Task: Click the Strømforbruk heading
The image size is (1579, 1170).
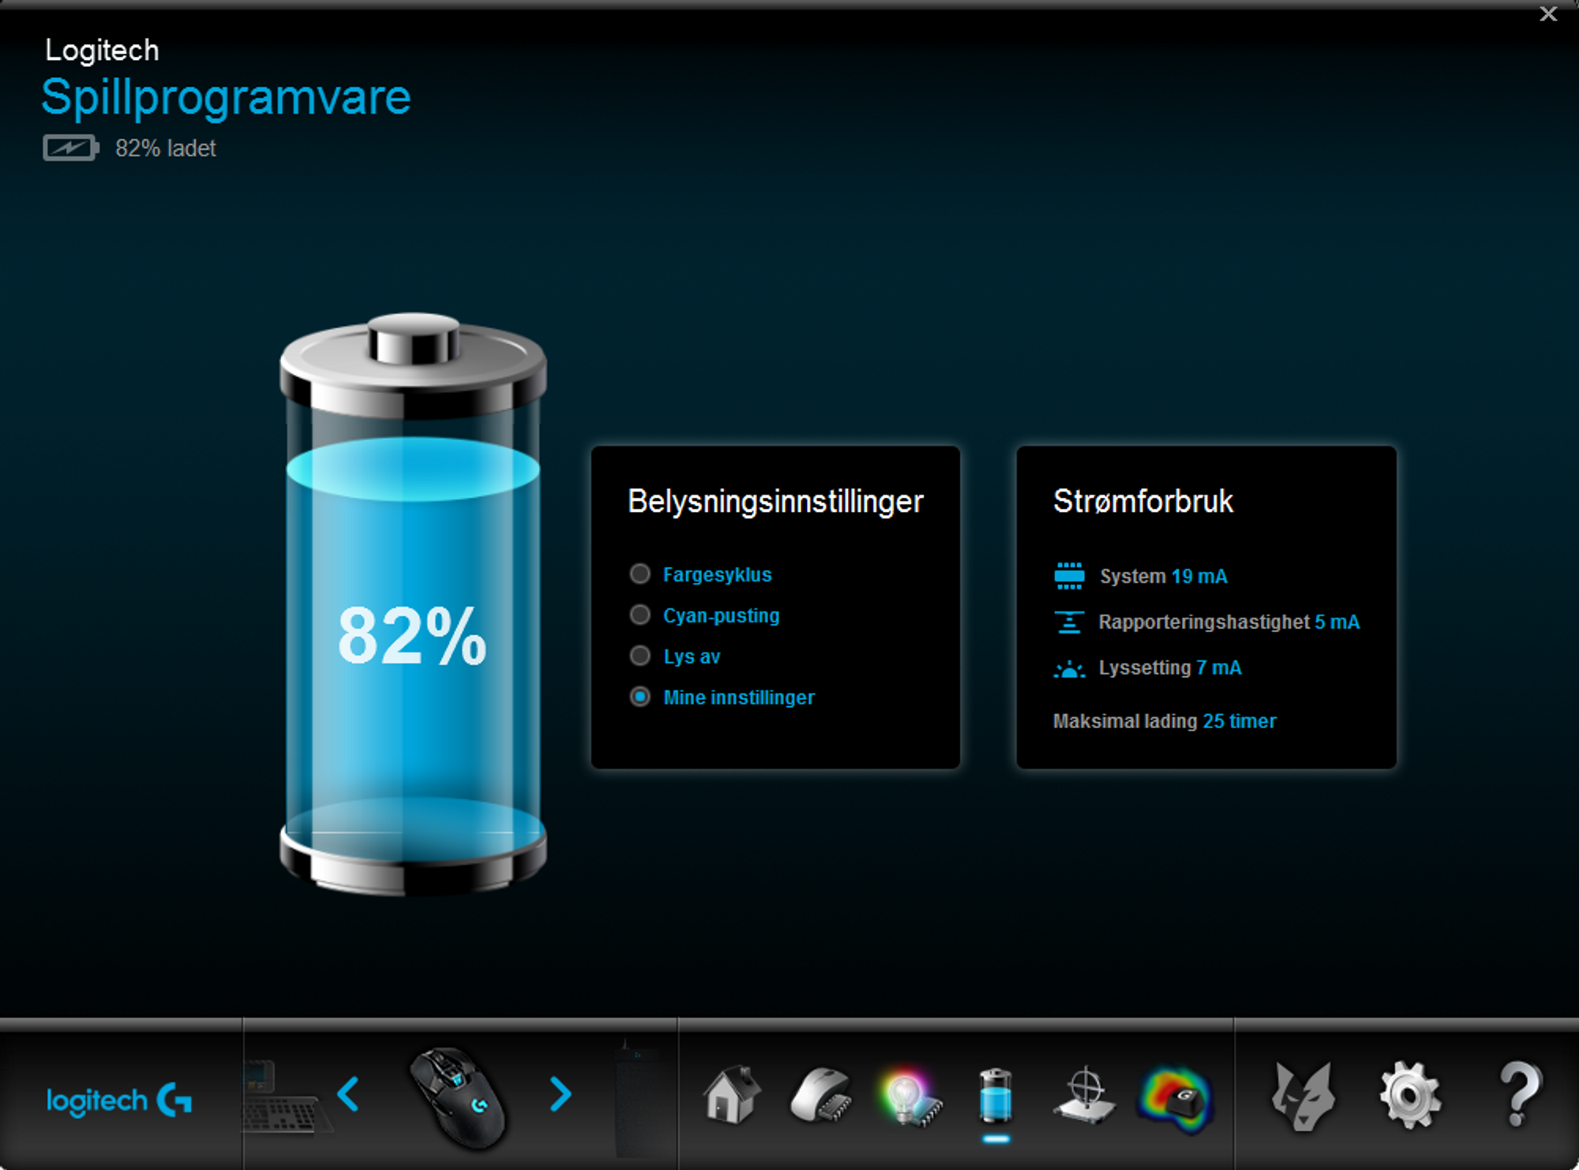Action: [x=1142, y=501]
